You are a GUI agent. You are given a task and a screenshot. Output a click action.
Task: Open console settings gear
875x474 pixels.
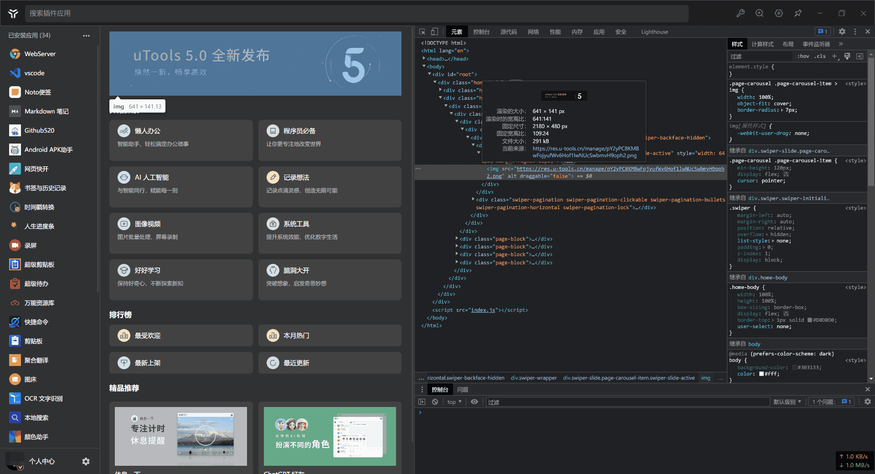click(x=868, y=402)
